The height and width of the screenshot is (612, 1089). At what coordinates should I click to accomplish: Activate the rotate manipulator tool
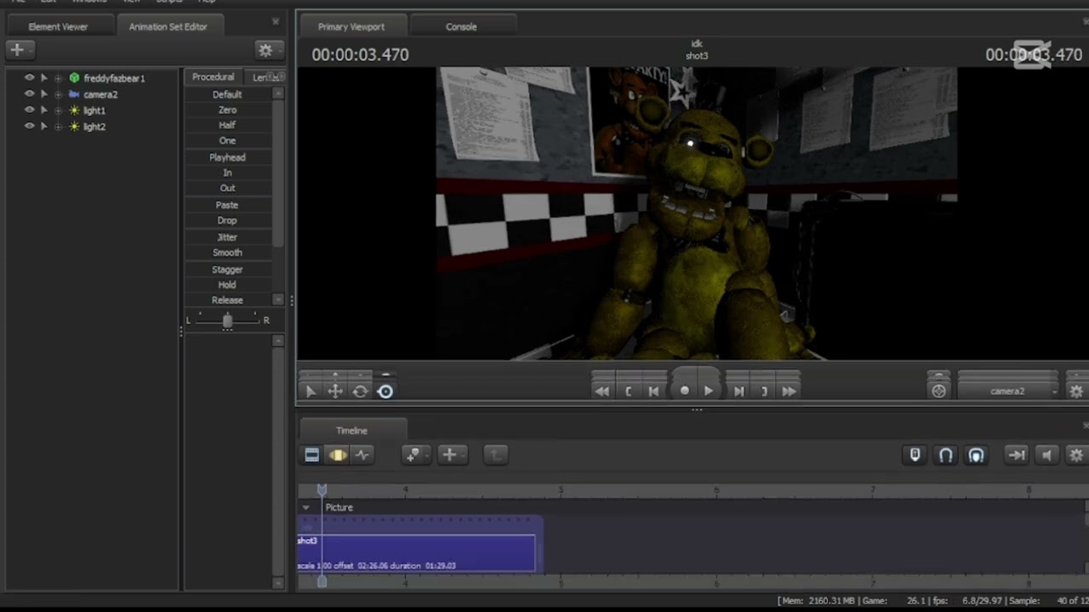(x=360, y=391)
